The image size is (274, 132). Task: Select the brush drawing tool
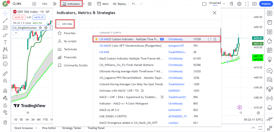(5, 35)
